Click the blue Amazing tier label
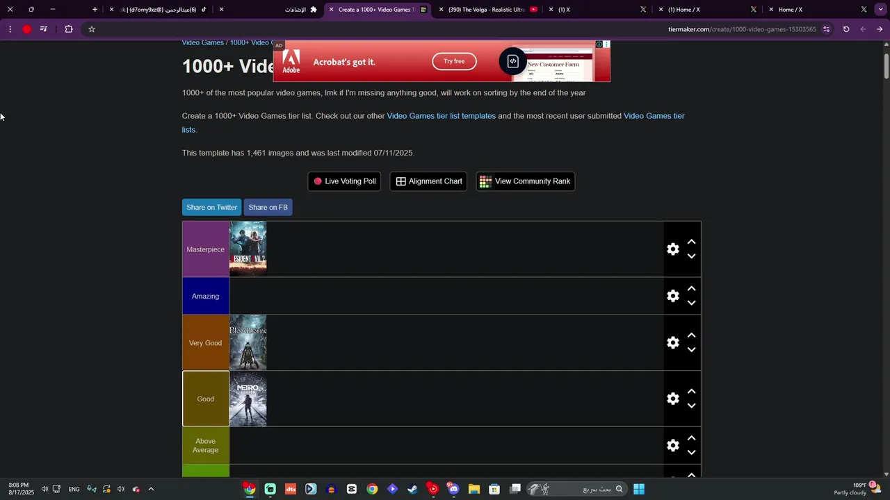The image size is (890, 500). pos(205,296)
